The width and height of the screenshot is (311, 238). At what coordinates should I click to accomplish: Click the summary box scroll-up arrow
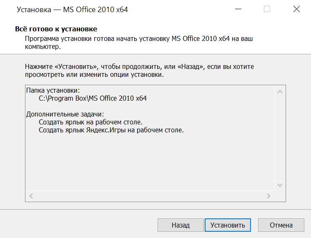pyautogui.click(x=280, y=91)
